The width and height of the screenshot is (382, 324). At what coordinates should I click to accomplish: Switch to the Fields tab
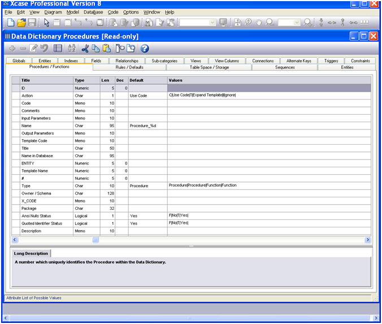pos(96,61)
